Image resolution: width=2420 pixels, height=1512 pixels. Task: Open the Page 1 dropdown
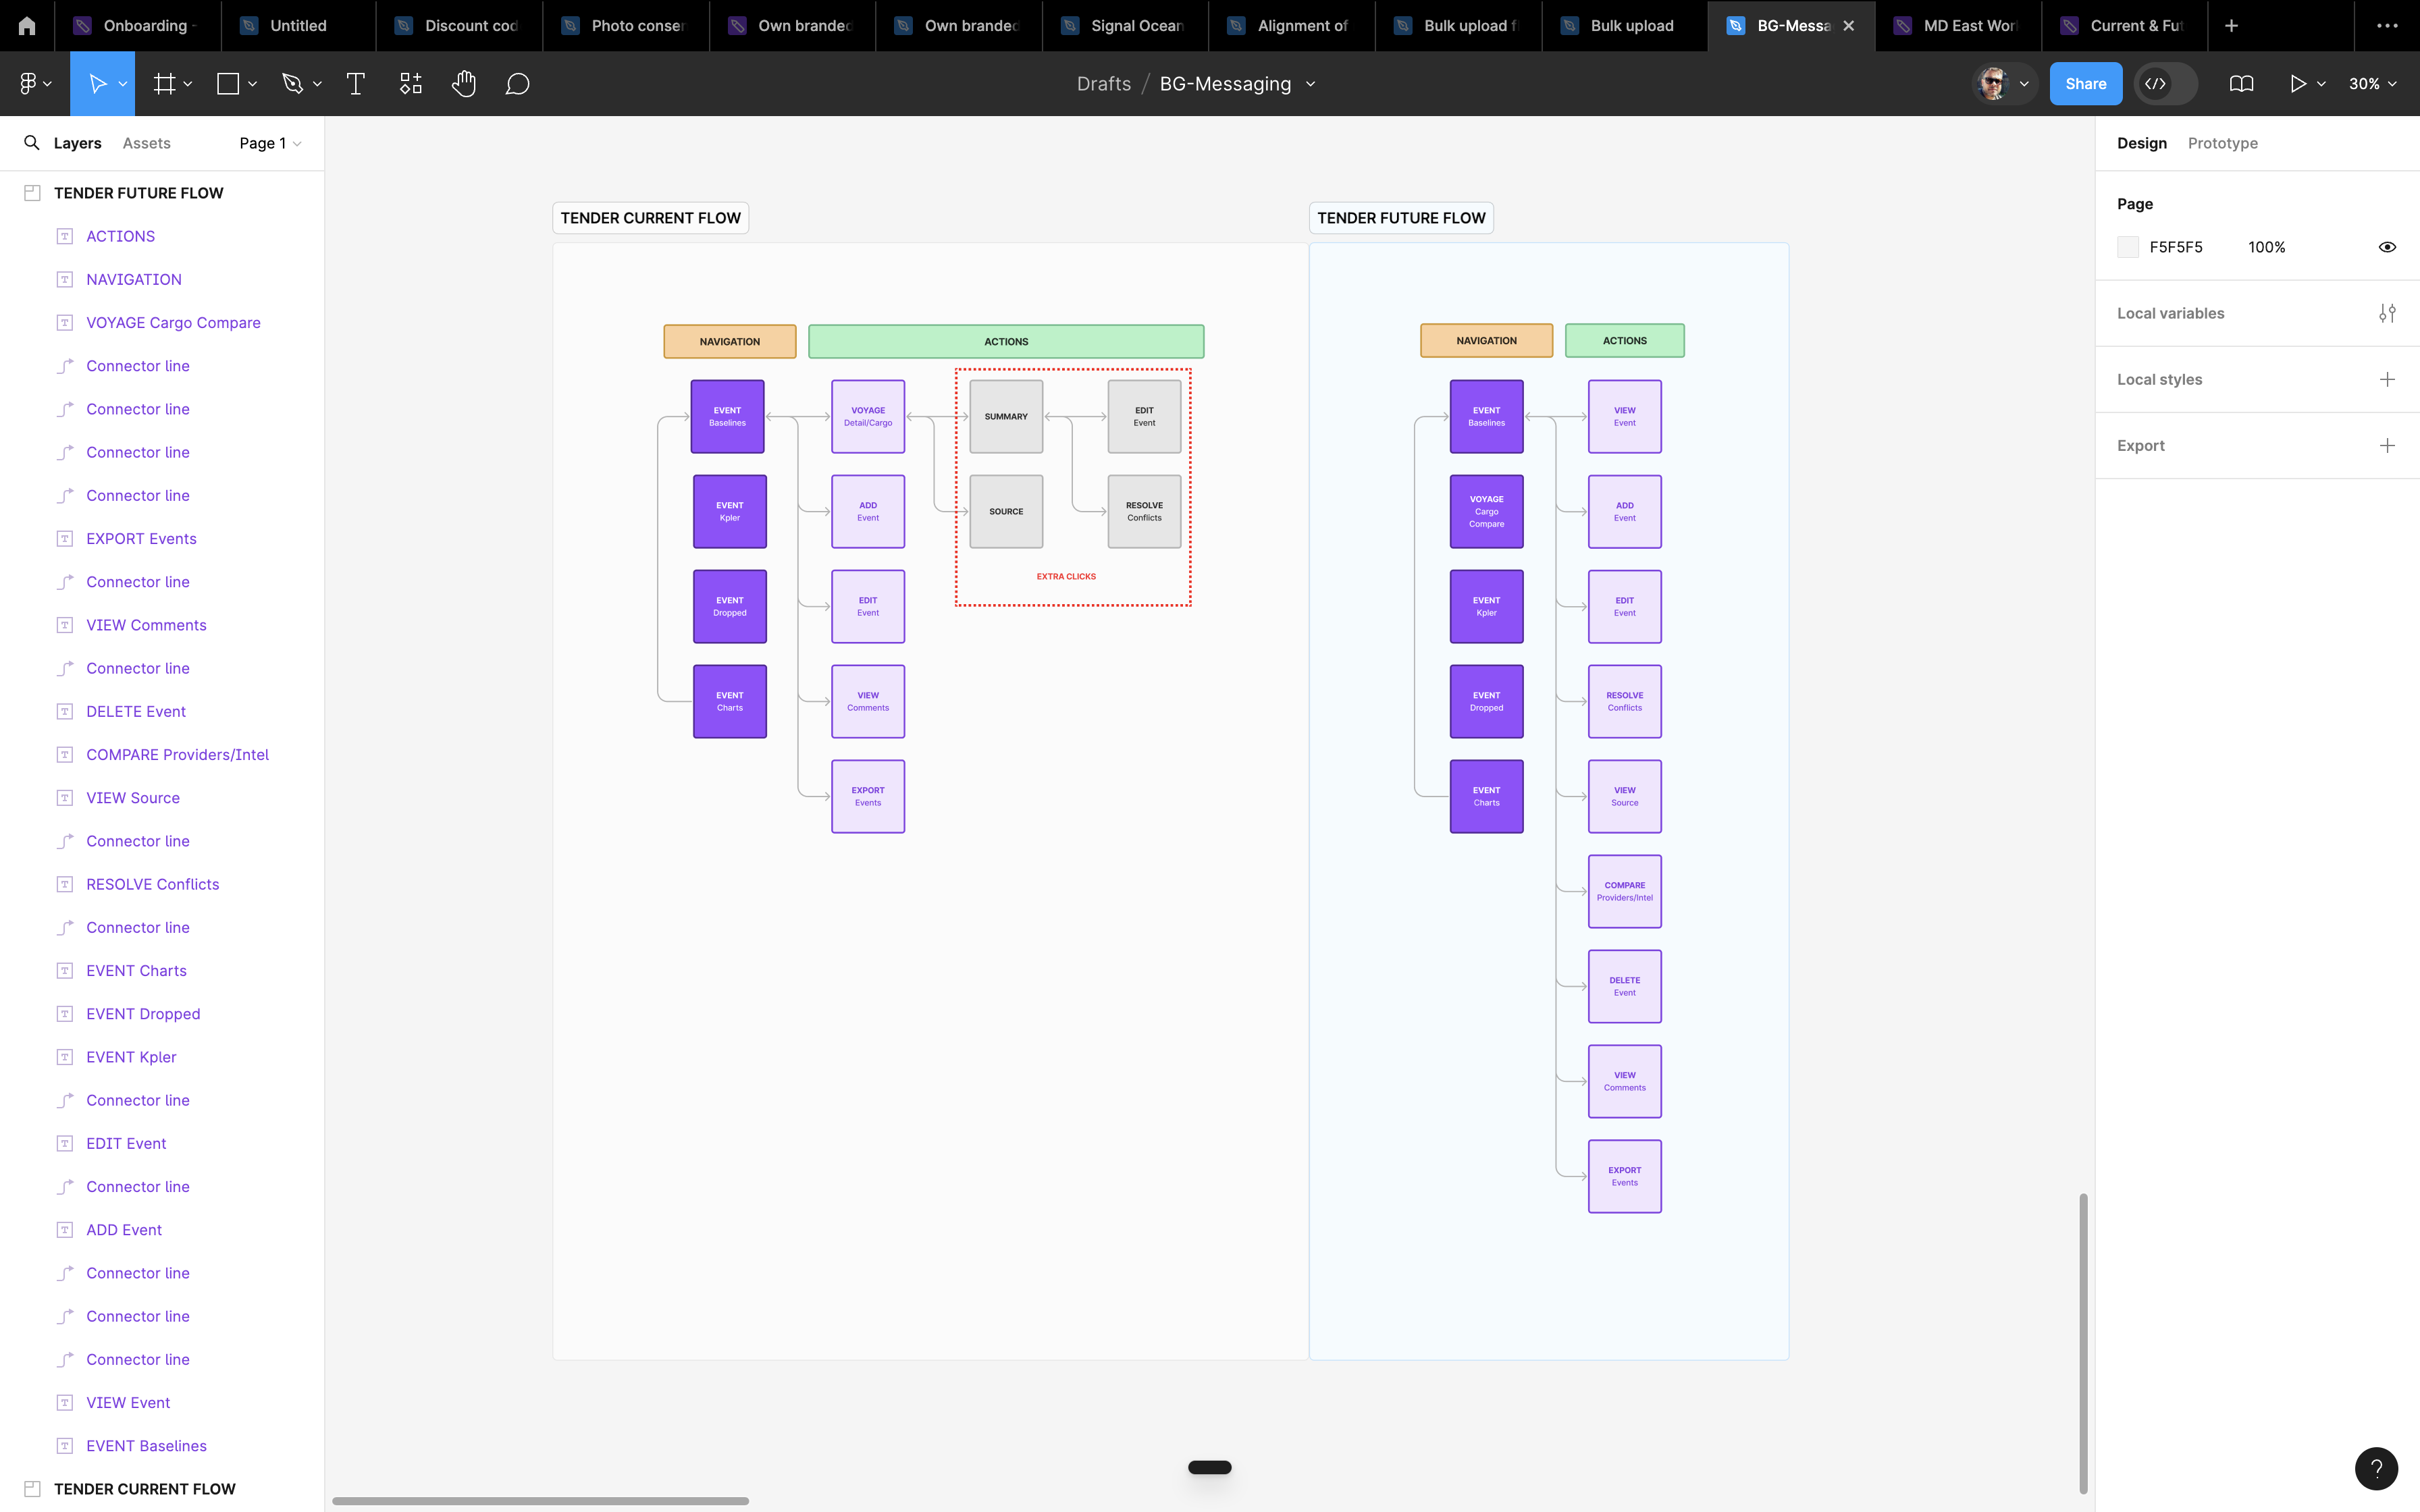(x=270, y=143)
